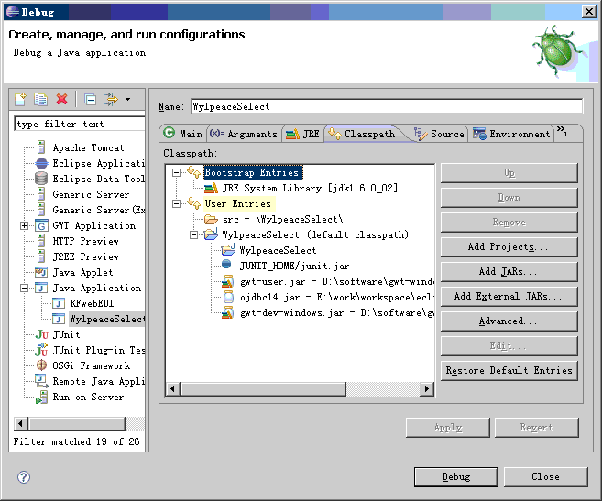Click the OSGi Framework icon
This screenshot has width=602, height=501.
tap(41, 365)
